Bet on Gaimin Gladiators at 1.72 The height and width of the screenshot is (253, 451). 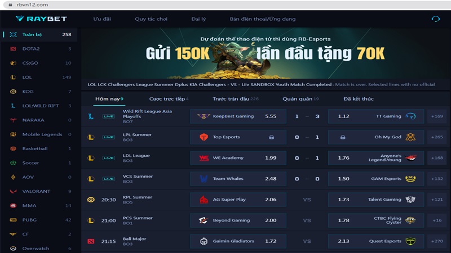pyautogui.click(x=238, y=241)
